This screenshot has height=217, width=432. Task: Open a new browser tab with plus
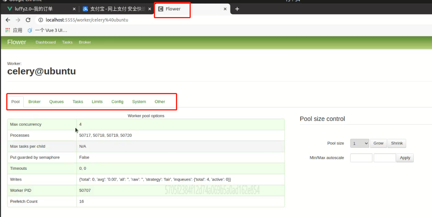pyautogui.click(x=237, y=9)
